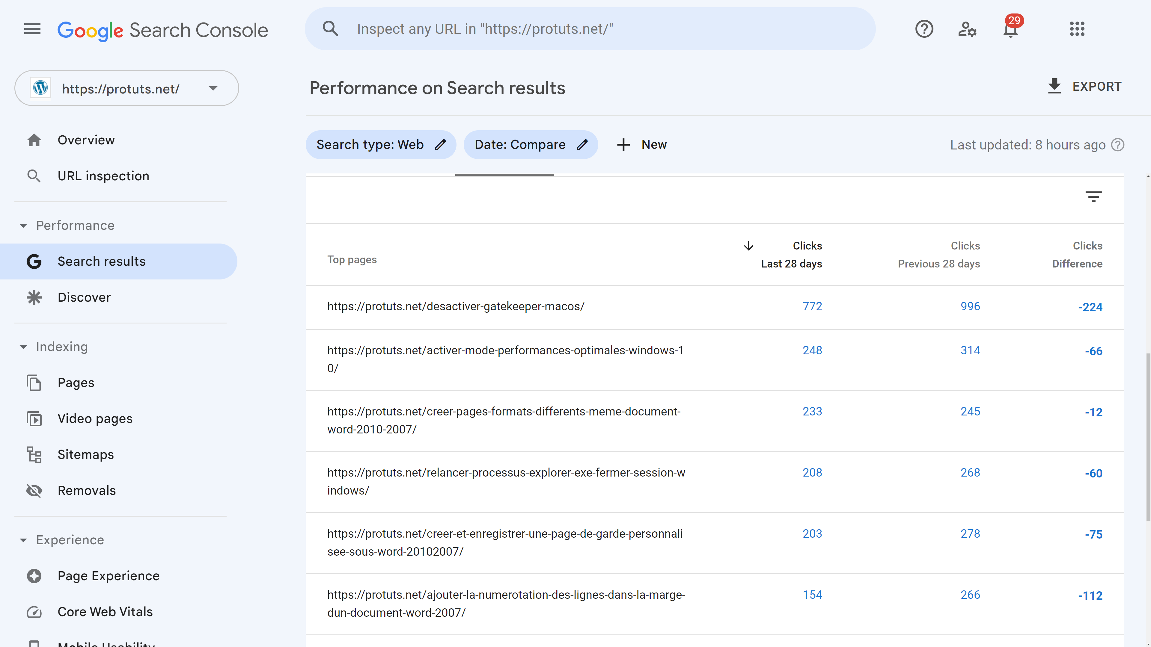1151x647 pixels.
Task: Add New filter
Action: coord(642,145)
